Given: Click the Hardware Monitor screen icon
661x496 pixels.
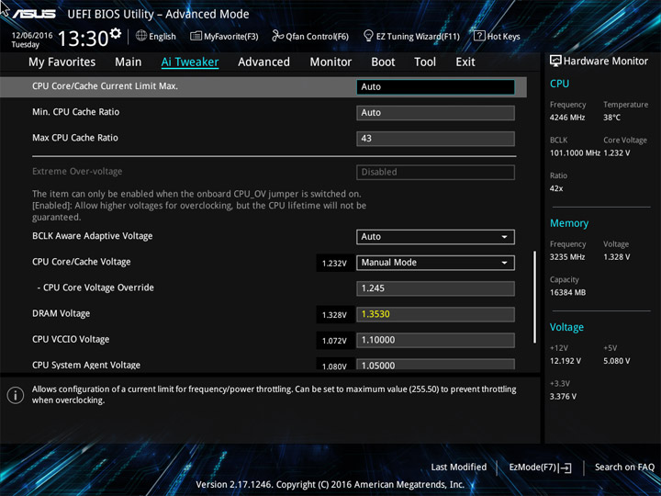Looking at the screenshot, I should pos(555,61).
